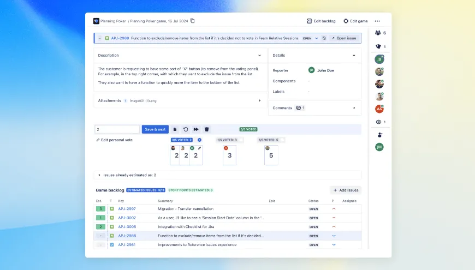This screenshot has height=270, width=475.
Task: Click Edit backlog in the header
Action: pyautogui.click(x=322, y=21)
